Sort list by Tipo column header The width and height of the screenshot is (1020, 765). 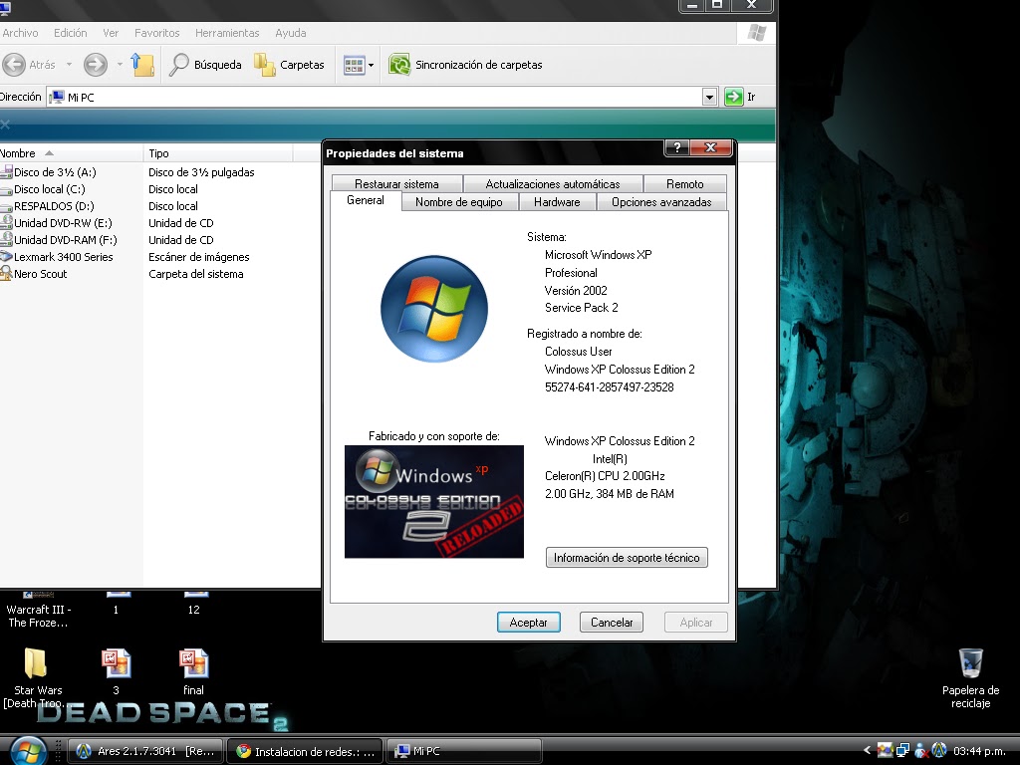pos(218,153)
